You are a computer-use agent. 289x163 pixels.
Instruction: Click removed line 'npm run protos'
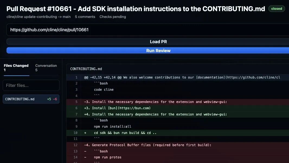[x=178, y=157]
